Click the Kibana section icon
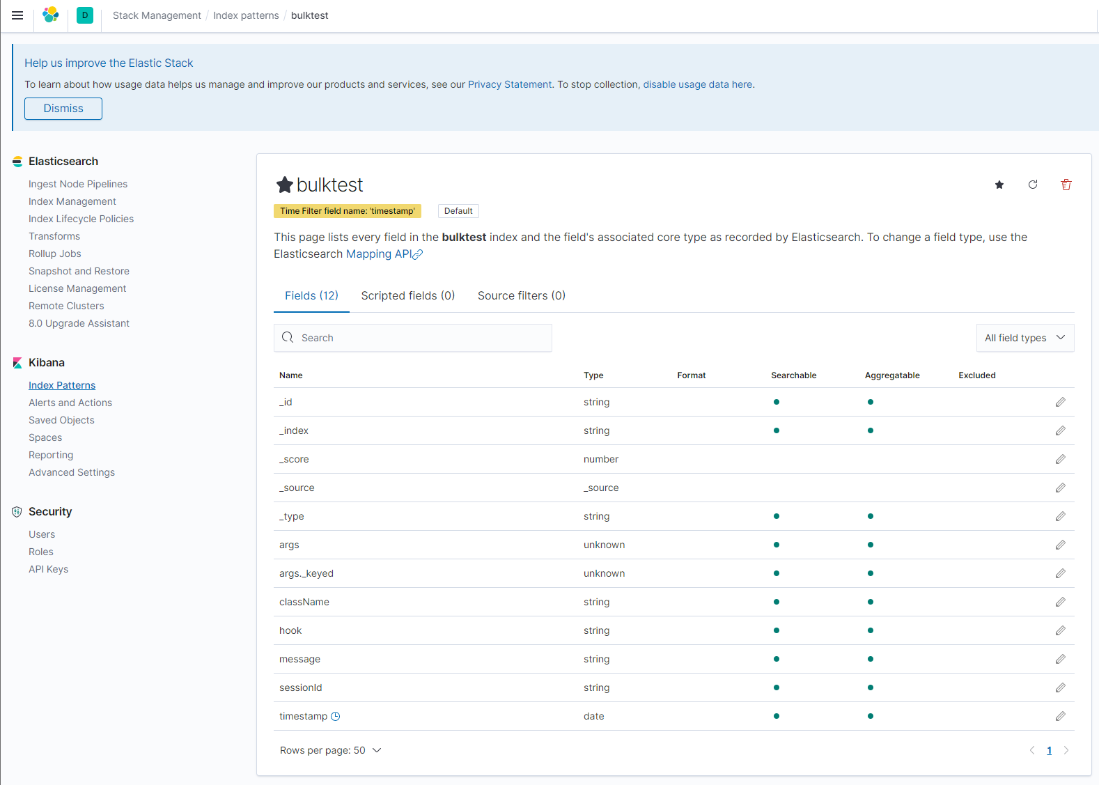1099x785 pixels. tap(17, 363)
